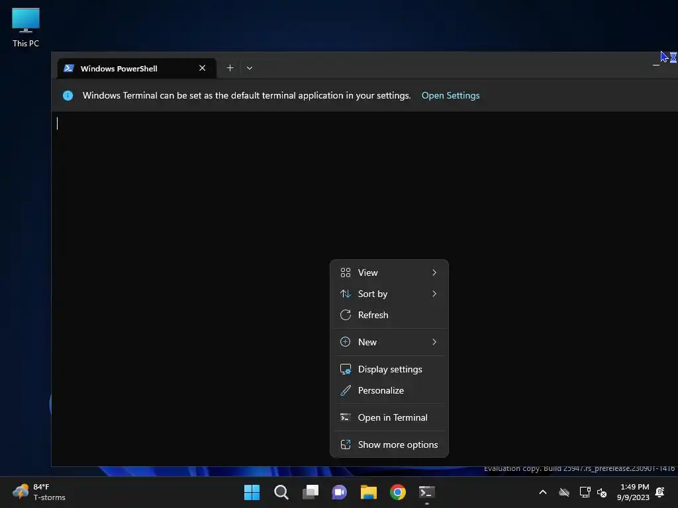This screenshot has width=678, height=508.
Task: Click the Open Settings link
Action: (x=450, y=95)
